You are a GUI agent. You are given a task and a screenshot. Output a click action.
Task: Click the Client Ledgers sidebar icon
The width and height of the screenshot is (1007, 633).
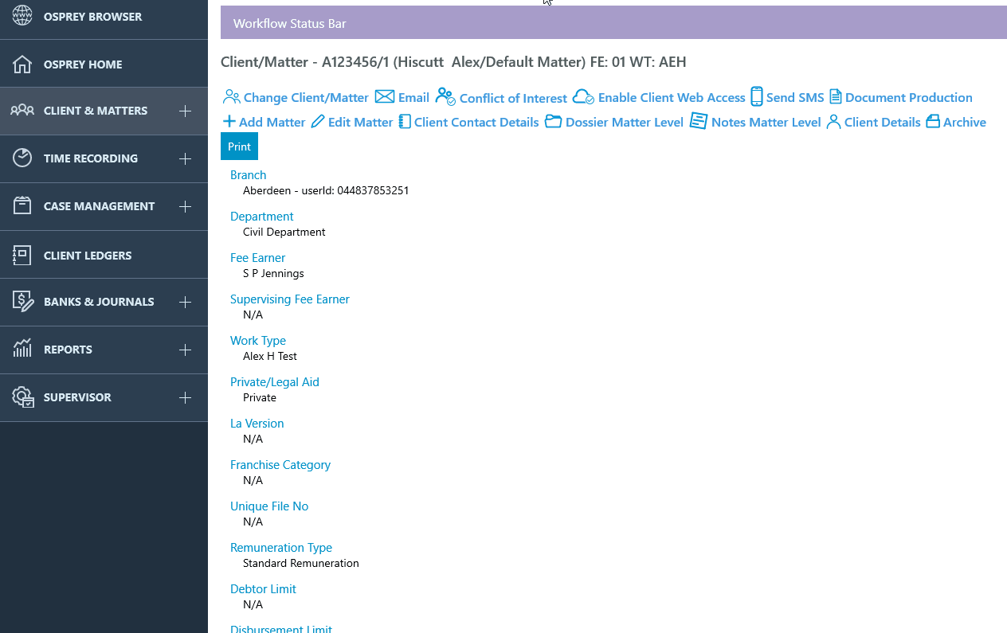[22, 255]
